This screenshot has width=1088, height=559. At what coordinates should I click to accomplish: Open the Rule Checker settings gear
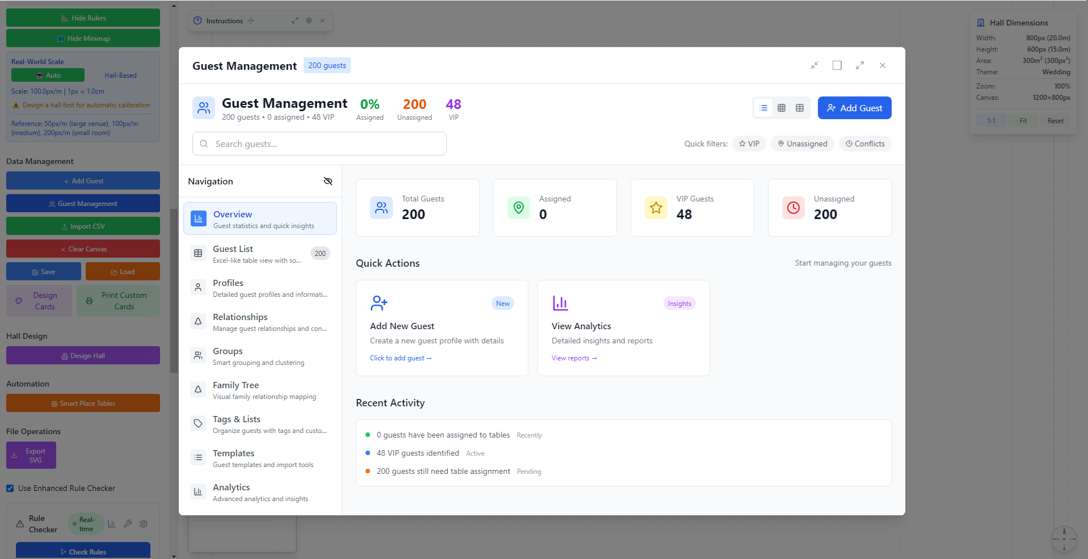pos(143,523)
